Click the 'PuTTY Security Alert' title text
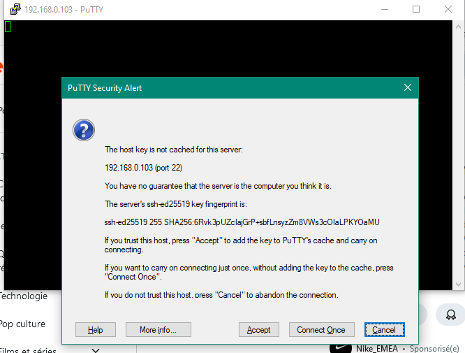Screen dimensions: 465x353 coord(105,88)
